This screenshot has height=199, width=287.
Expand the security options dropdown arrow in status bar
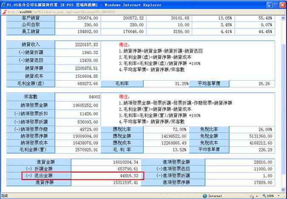click(256, 196)
